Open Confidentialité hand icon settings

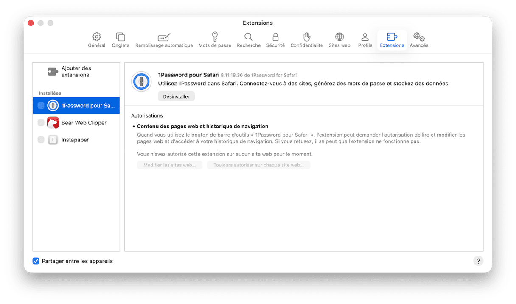(x=306, y=37)
